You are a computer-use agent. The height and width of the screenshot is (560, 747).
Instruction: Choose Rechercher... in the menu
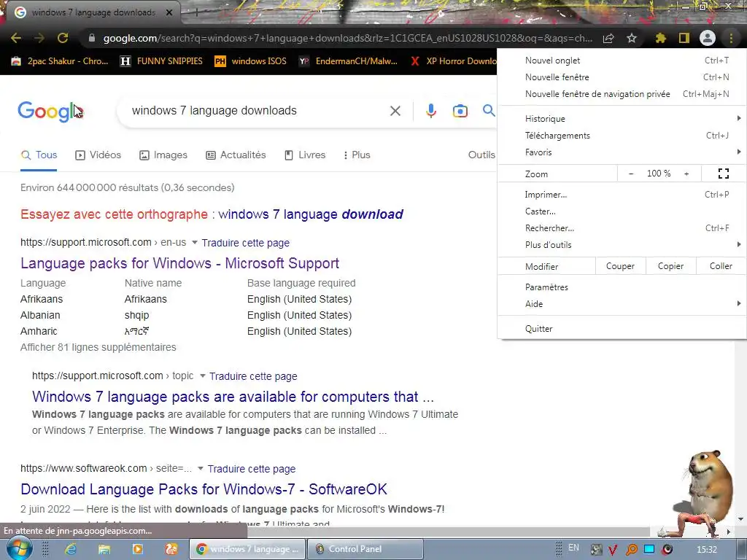coord(622,228)
